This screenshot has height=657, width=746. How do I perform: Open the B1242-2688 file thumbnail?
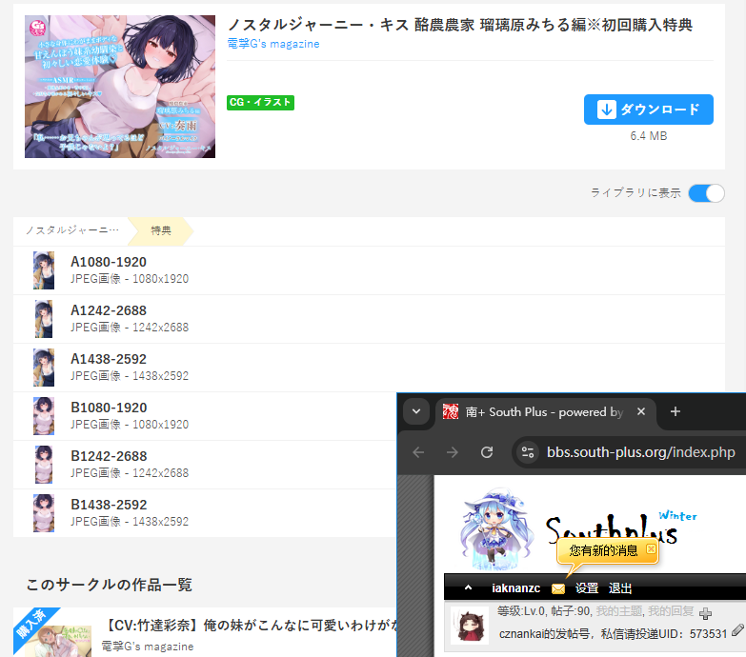pyautogui.click(x=44, y=464)
